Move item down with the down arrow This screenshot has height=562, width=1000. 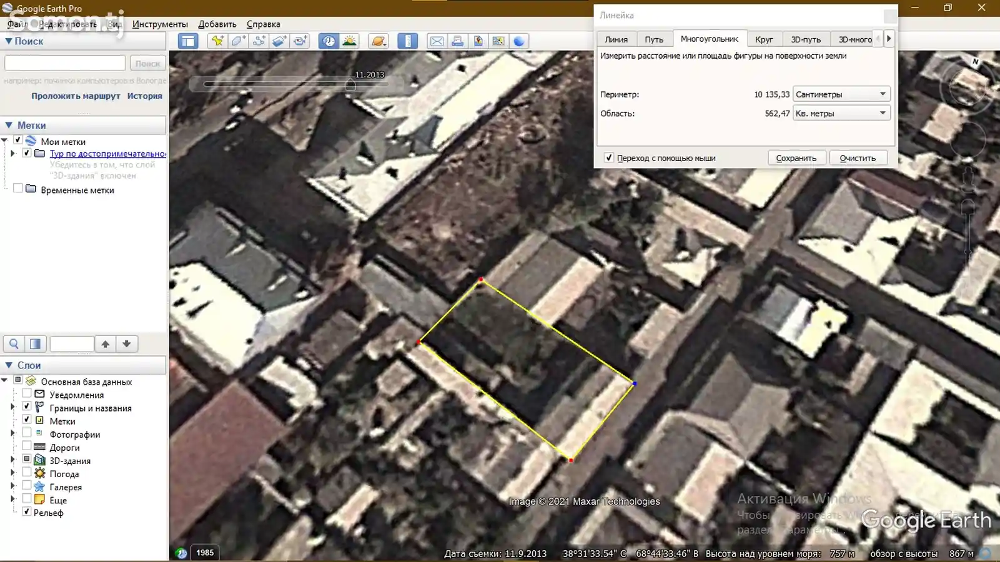click(x=127, y=343)
